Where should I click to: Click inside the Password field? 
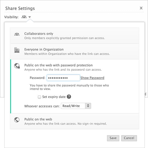pyautogui.click(x=63, y=78)
